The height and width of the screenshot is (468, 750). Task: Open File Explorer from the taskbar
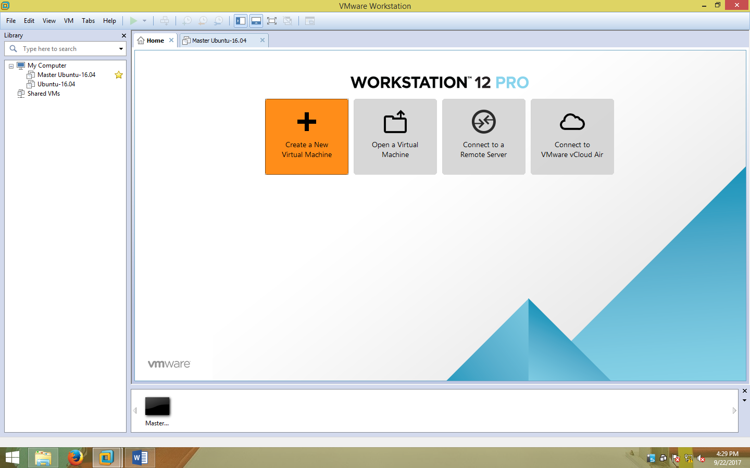[x=43, y=458]
